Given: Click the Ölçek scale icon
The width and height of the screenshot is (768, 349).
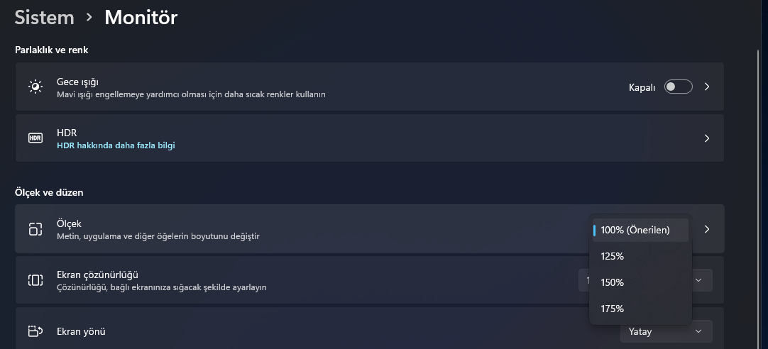Looking at the screenshot, I should (x=35, y=229).
